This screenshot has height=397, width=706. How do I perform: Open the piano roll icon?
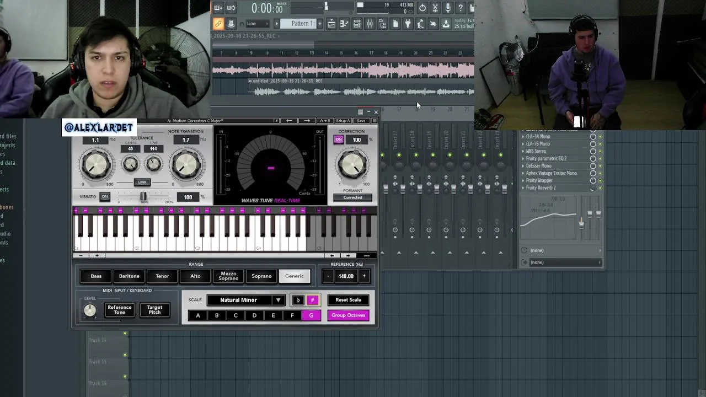[344, 24]
